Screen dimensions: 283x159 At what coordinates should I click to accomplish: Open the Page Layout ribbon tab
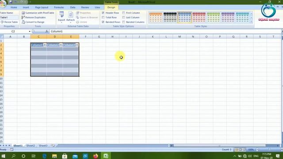42,8
